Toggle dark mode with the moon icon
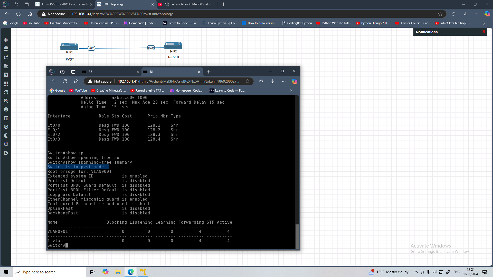493x277 pixels. tap(6, 135)
